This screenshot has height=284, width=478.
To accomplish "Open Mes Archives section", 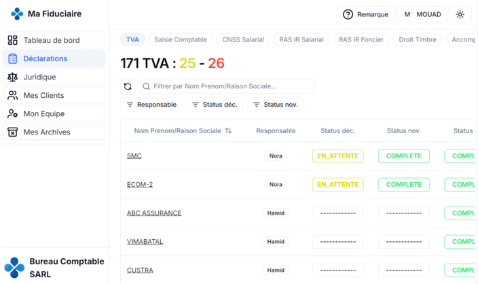I will click(54, 132).
